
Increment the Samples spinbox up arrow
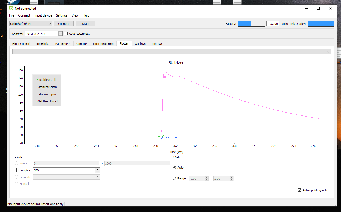coord(98,169)
